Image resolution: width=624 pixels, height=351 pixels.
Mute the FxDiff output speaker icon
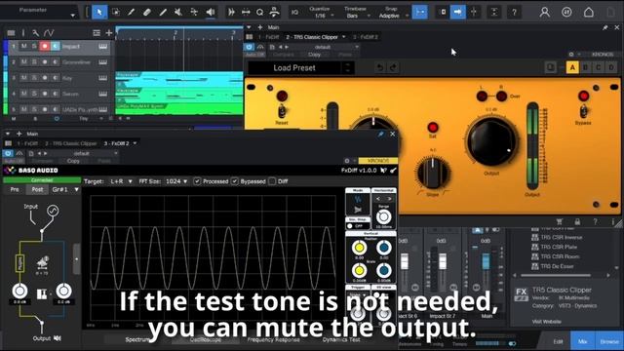(58, 338)
